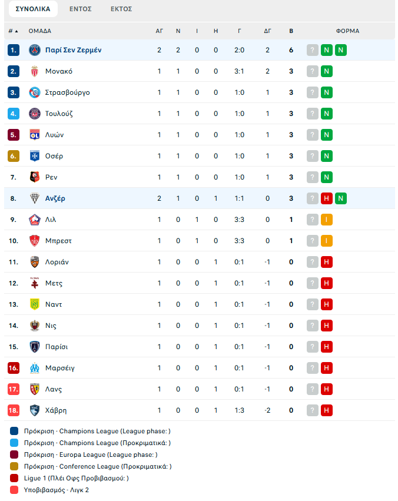The image size is (398, 501).
Task: Switch to the ΕΝΤΟΣ tab
Action: click(81, 9)
